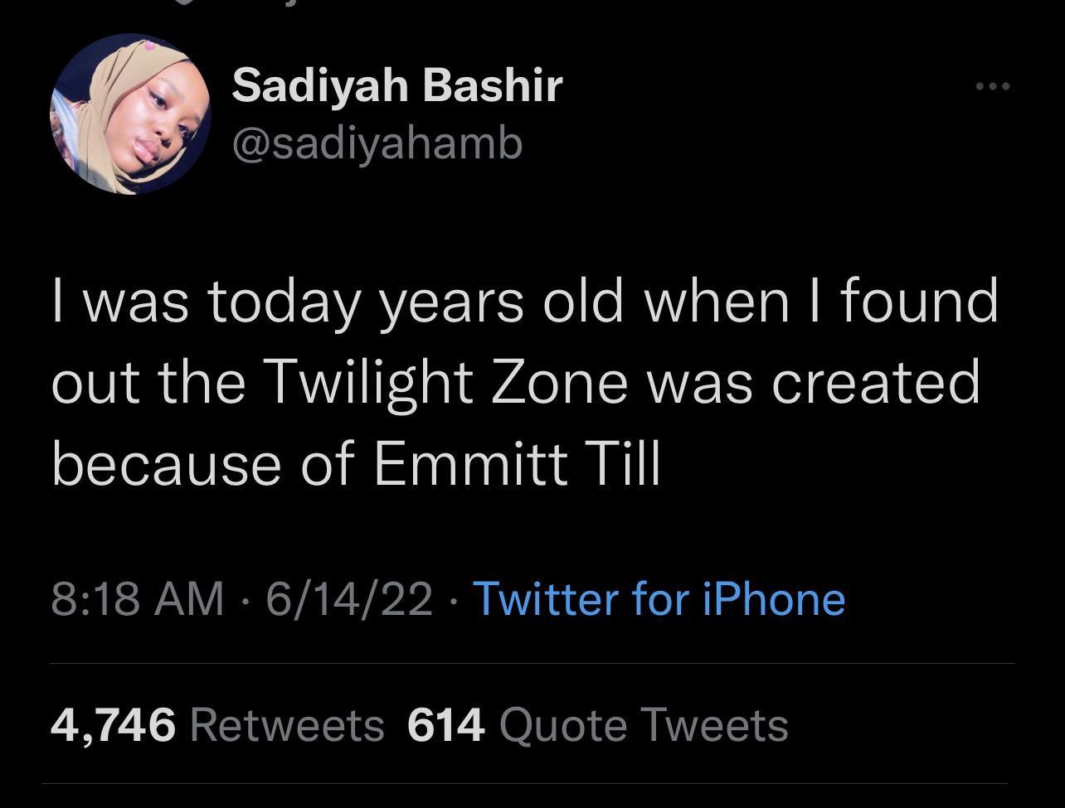Image resolution: width=1065 pixels, height=808 pixels.
Task: View the 614 Quote Tweets
Action: coord(597,723)
